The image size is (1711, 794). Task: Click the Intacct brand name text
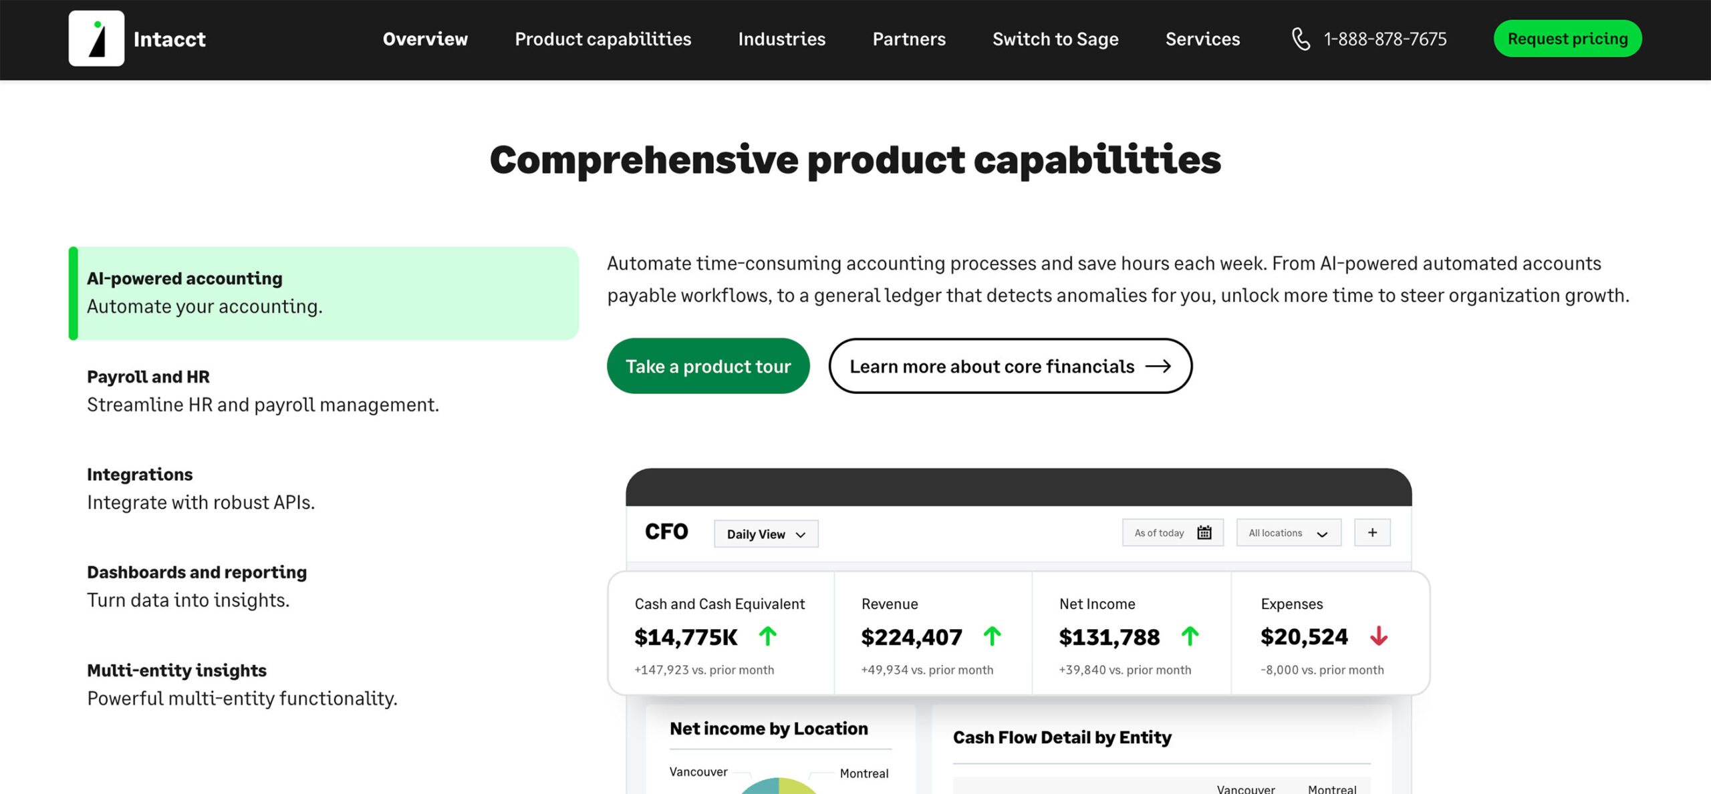(x=170, y=39)
